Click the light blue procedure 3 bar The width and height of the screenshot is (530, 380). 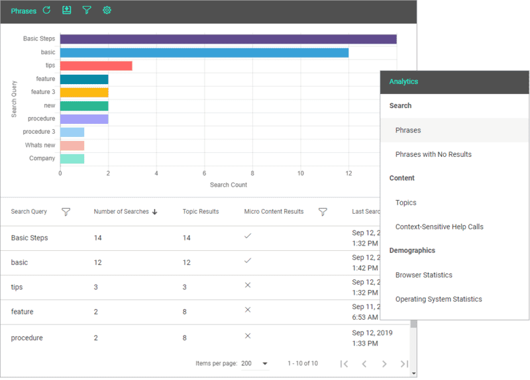(x=72, y=132)
